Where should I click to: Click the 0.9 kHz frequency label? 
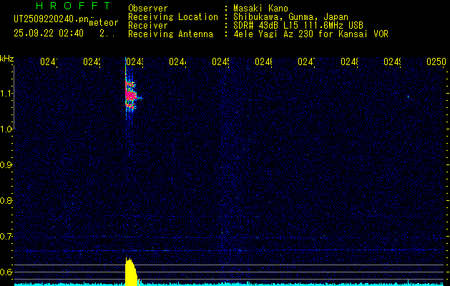[x=6, y=165]
